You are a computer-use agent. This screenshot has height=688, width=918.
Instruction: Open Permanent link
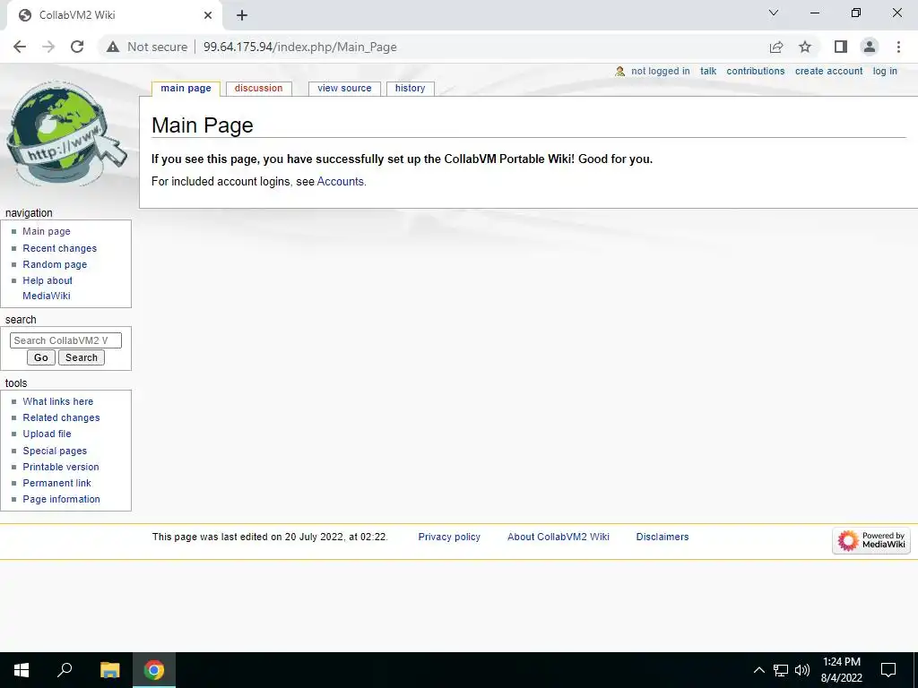pyautogui.click(x=56, y=483)
